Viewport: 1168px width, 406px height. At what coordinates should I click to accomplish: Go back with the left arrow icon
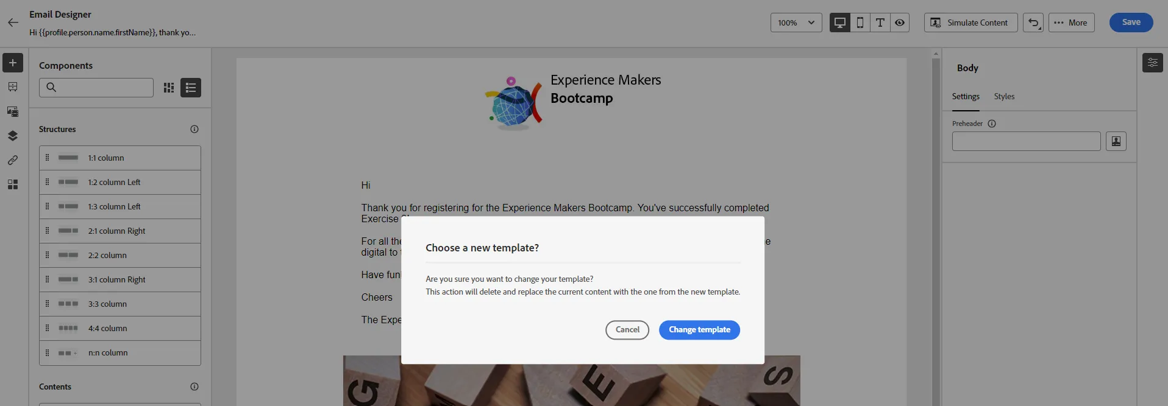tap(13, 23)
